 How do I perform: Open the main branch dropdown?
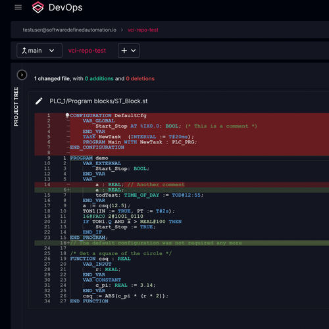pos(39,51)
